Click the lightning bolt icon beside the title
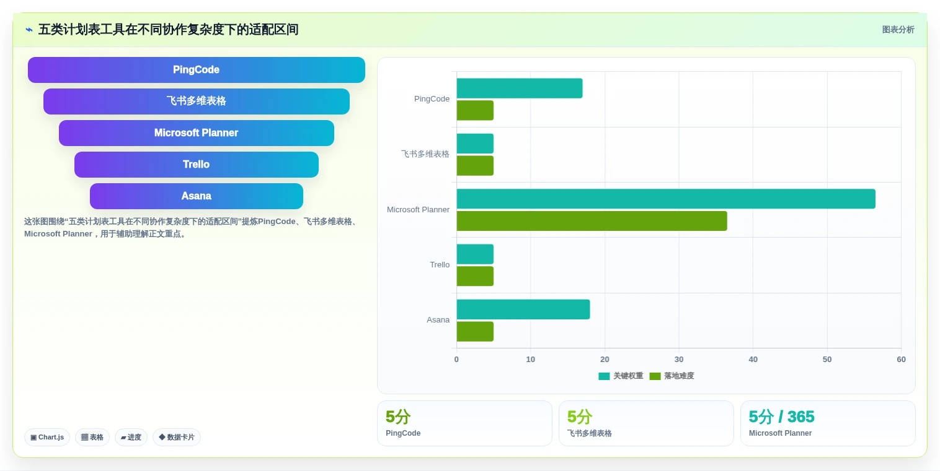 pyautogui.click(x=29, y=30)
